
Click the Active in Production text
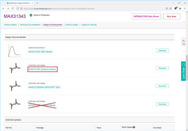pos(42,15)
